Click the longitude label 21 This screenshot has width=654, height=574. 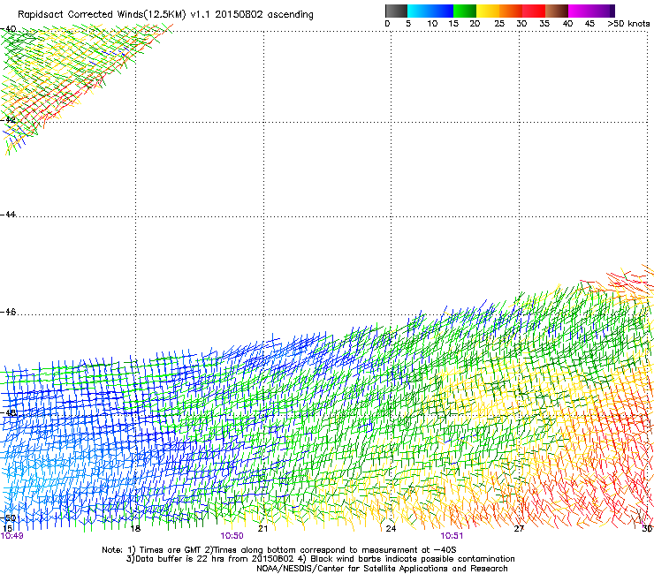point(262,529)
